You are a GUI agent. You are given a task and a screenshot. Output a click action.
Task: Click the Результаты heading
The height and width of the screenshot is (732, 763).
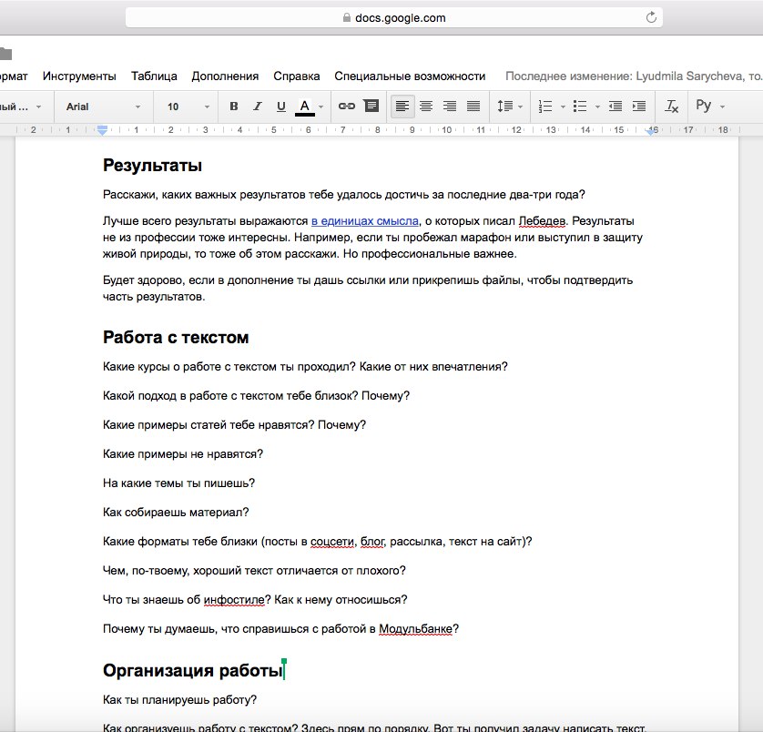pyautogui.click(x=152, y=165)
